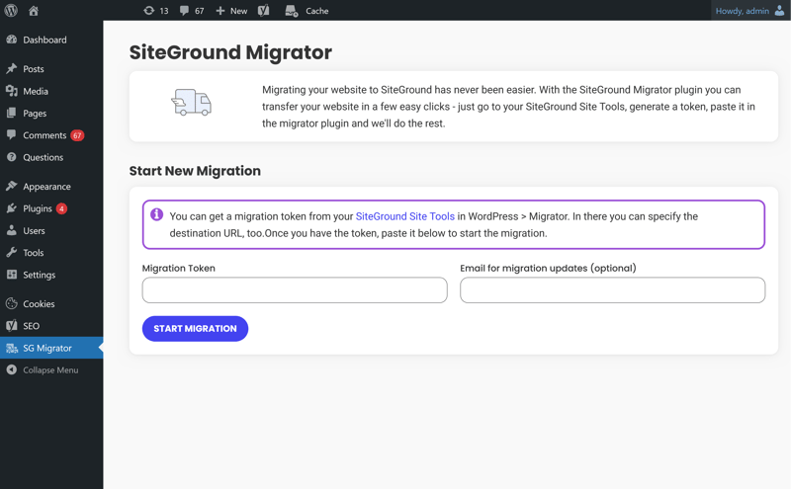791x489 pixels.
Task: Click the Posts pin icon
Action: 12,68
